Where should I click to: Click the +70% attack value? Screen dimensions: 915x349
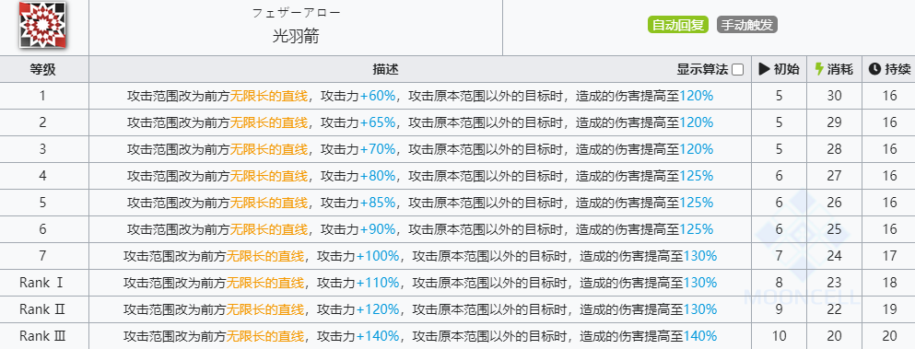click(378, 149)
